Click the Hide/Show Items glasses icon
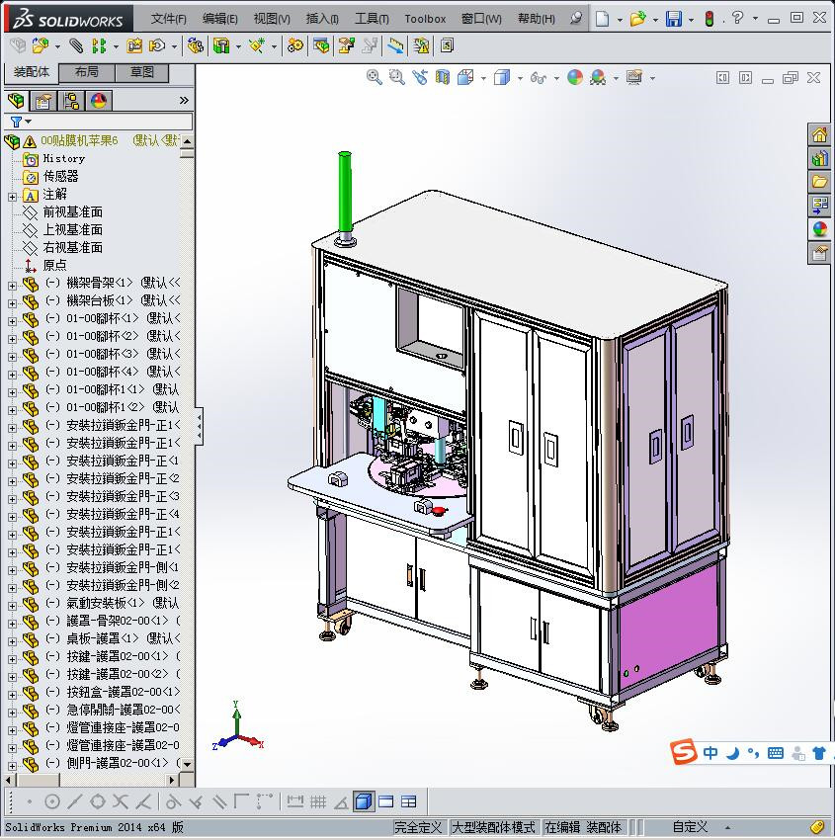This screenshot has width=835, height=840. [538, 78]
